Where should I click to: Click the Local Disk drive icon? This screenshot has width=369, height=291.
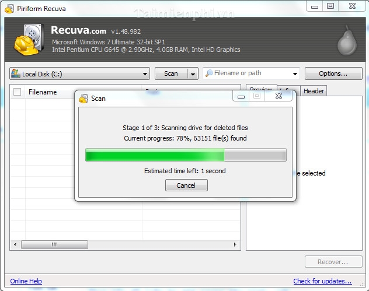(x=16, y=74)
